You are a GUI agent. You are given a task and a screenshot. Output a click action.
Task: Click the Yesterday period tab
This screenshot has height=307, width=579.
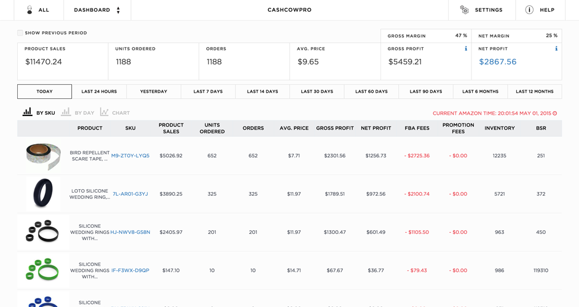[x=154, y=91]
